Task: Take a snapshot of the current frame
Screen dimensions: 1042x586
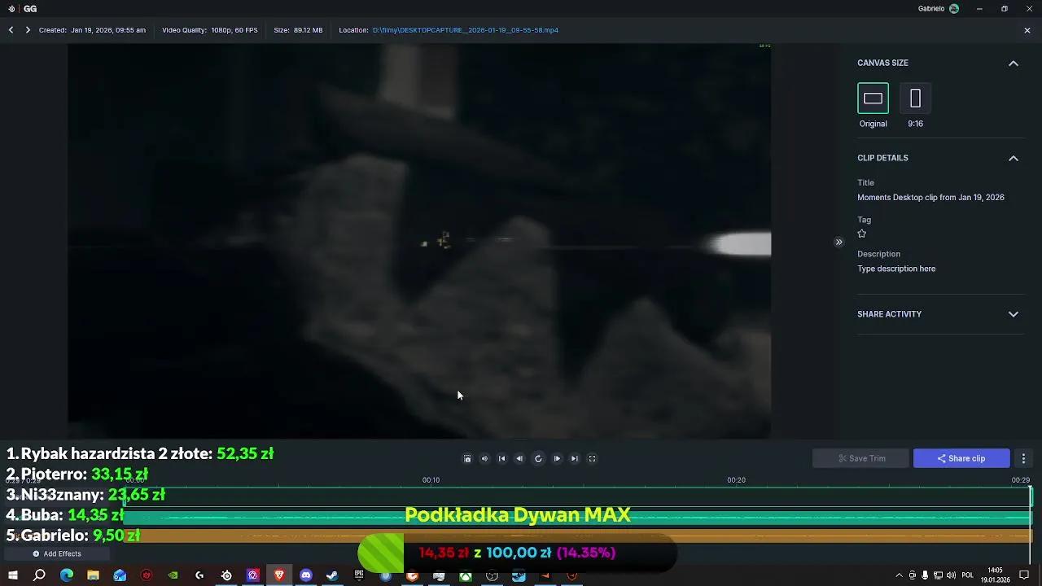Action: [x=467, y=458]
